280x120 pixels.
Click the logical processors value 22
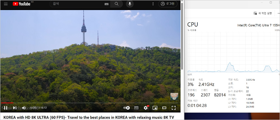(x=247, y=91)
